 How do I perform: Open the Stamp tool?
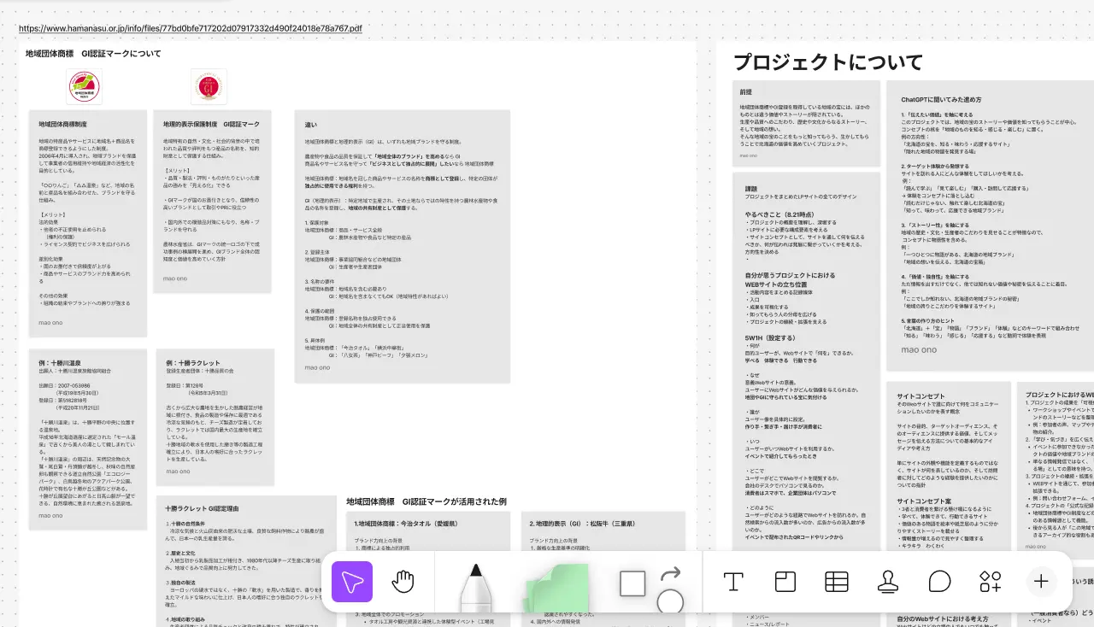[x=888, y=582]
